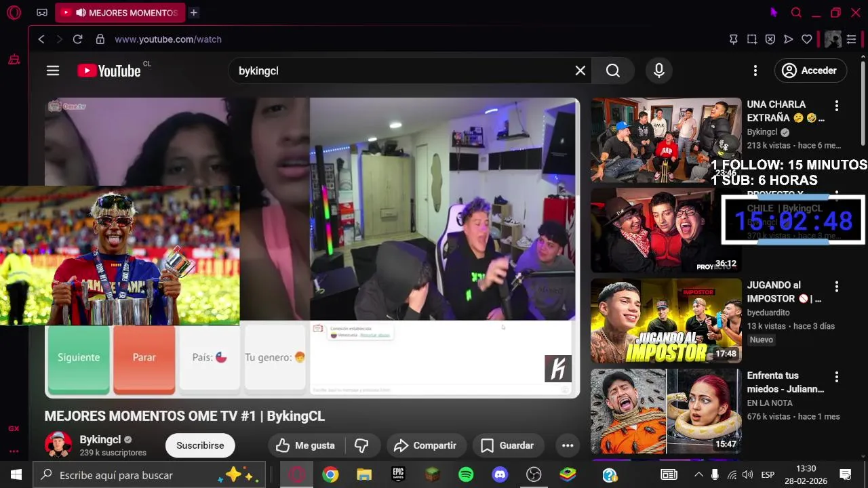
Task: Mute the MEJORES MOMENTOS tab audio
Action: (x=81, y=13)
